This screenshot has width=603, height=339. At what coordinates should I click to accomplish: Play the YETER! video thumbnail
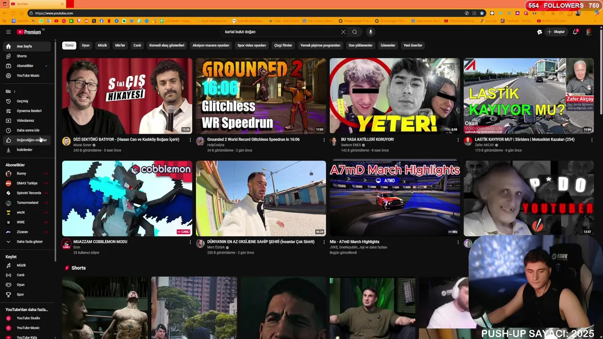click(x=395, y=96)
